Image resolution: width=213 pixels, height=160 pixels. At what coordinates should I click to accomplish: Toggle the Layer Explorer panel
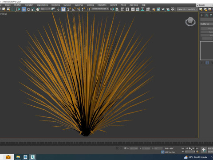pyautogui.click(x=127, y=9)
